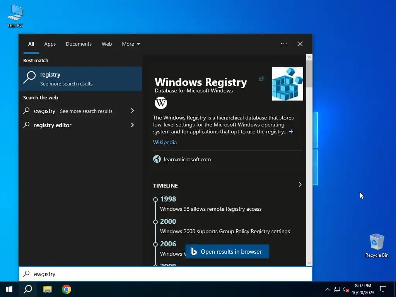The height and width of the screenshot is (297, 396).
Task: Click the muted volume tray icon
Action: pyautogui.click(x=346, y=289)
